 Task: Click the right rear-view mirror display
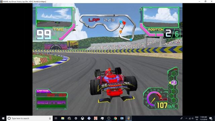click(161, 17)
